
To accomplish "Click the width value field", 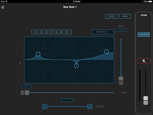I will [x=67, y=100].
